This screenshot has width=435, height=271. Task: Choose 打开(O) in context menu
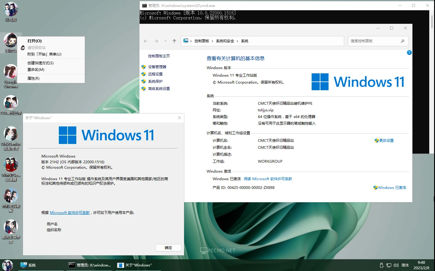tap(51, 41)
